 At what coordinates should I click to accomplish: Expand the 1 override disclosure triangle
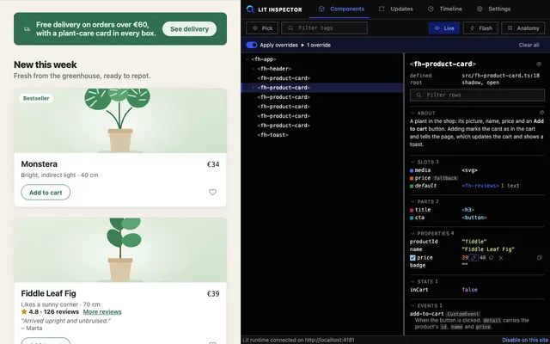[302, 45]
